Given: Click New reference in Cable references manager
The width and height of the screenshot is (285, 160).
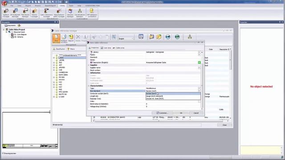Looking at the screenshot, I should (x=56, y=38).
